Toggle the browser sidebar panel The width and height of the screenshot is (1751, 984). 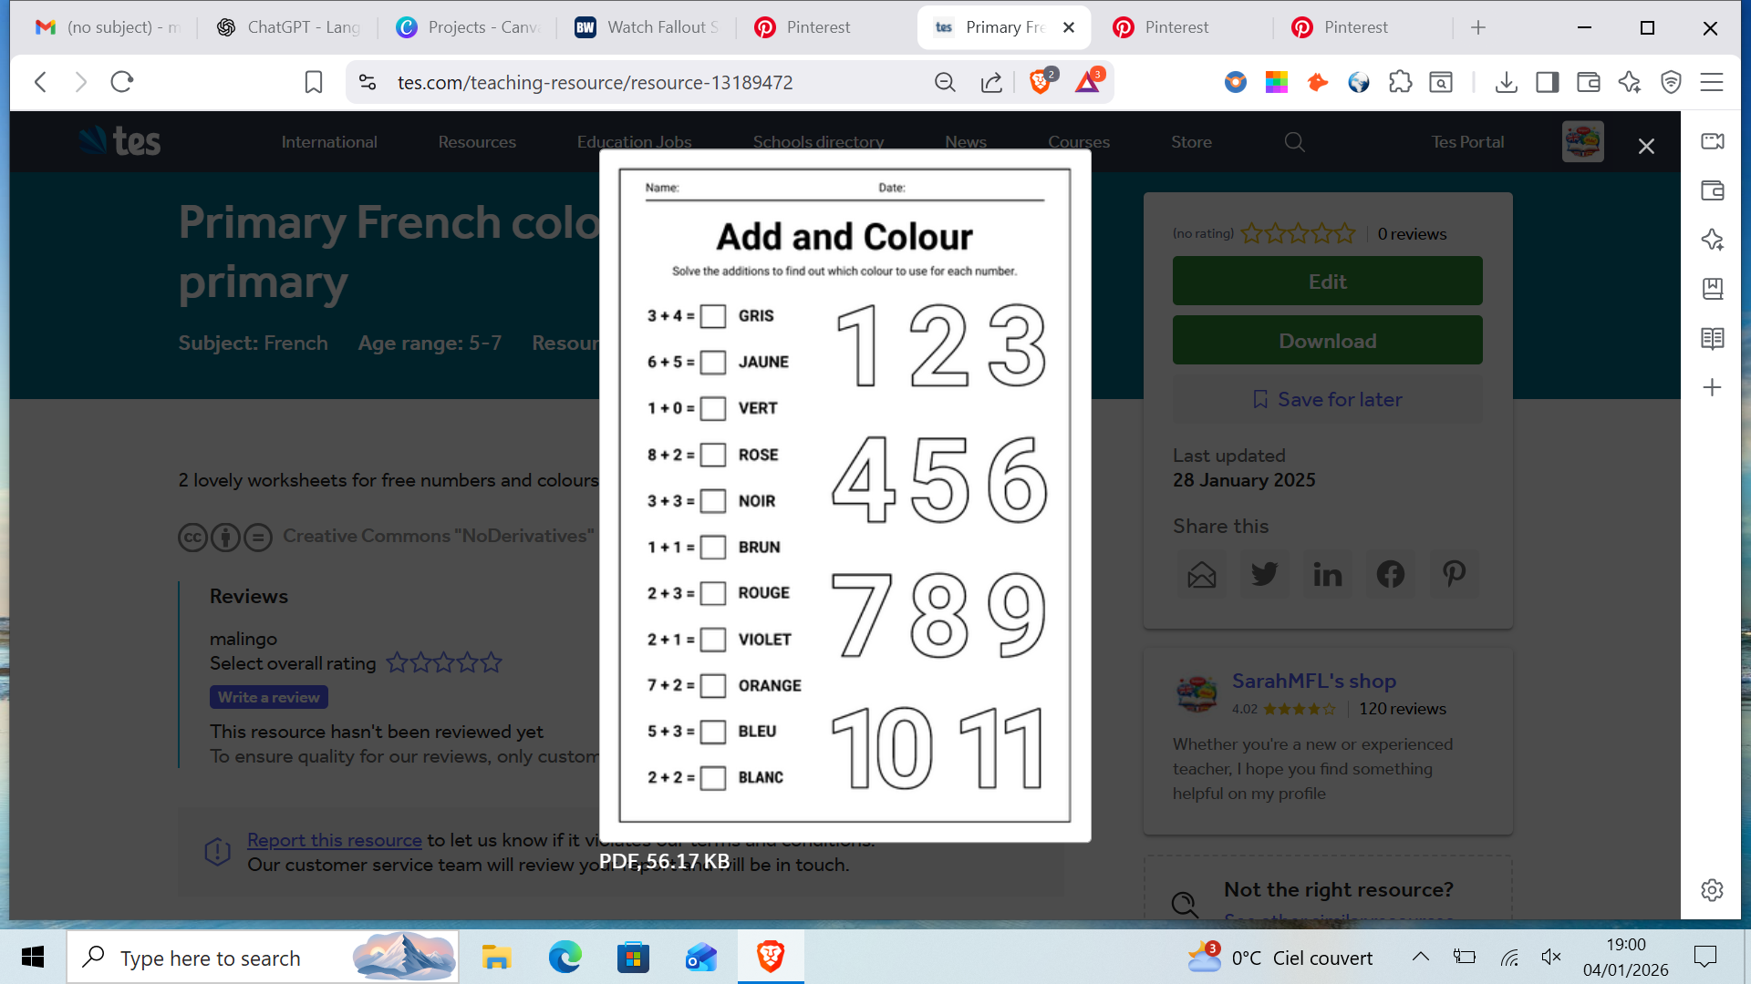1547,82
